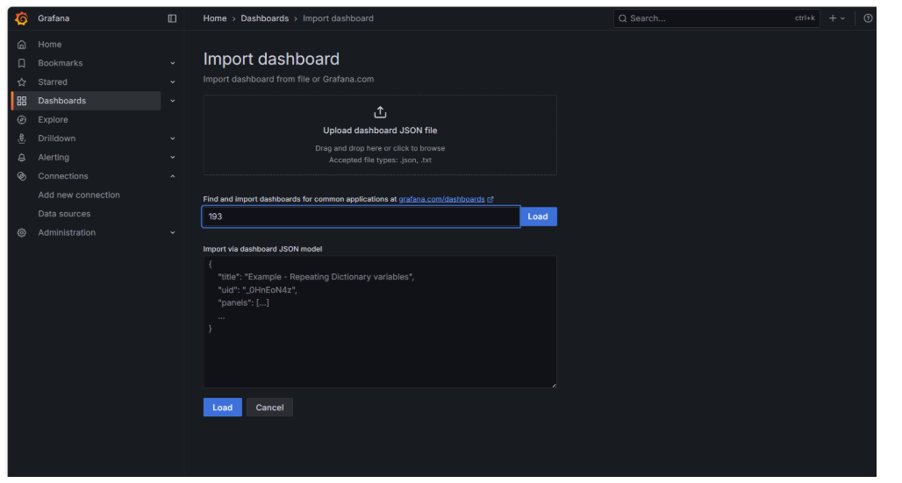Expand the Bookmarks section chevron
This screenshot has width=902, height=483.
click(173, 63)
